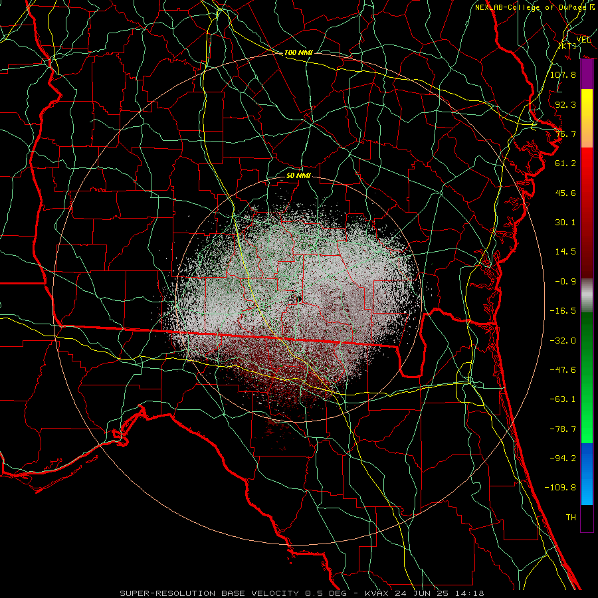Click the 92.3 velocity scale value
Viewport: 598px width, 598px height.
565,104
